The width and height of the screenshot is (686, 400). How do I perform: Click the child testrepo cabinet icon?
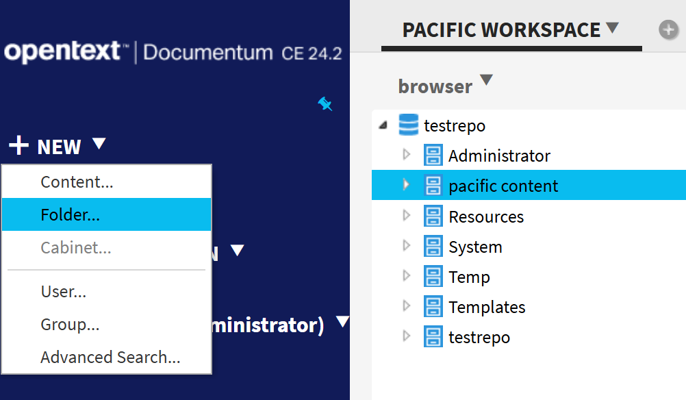433,337
